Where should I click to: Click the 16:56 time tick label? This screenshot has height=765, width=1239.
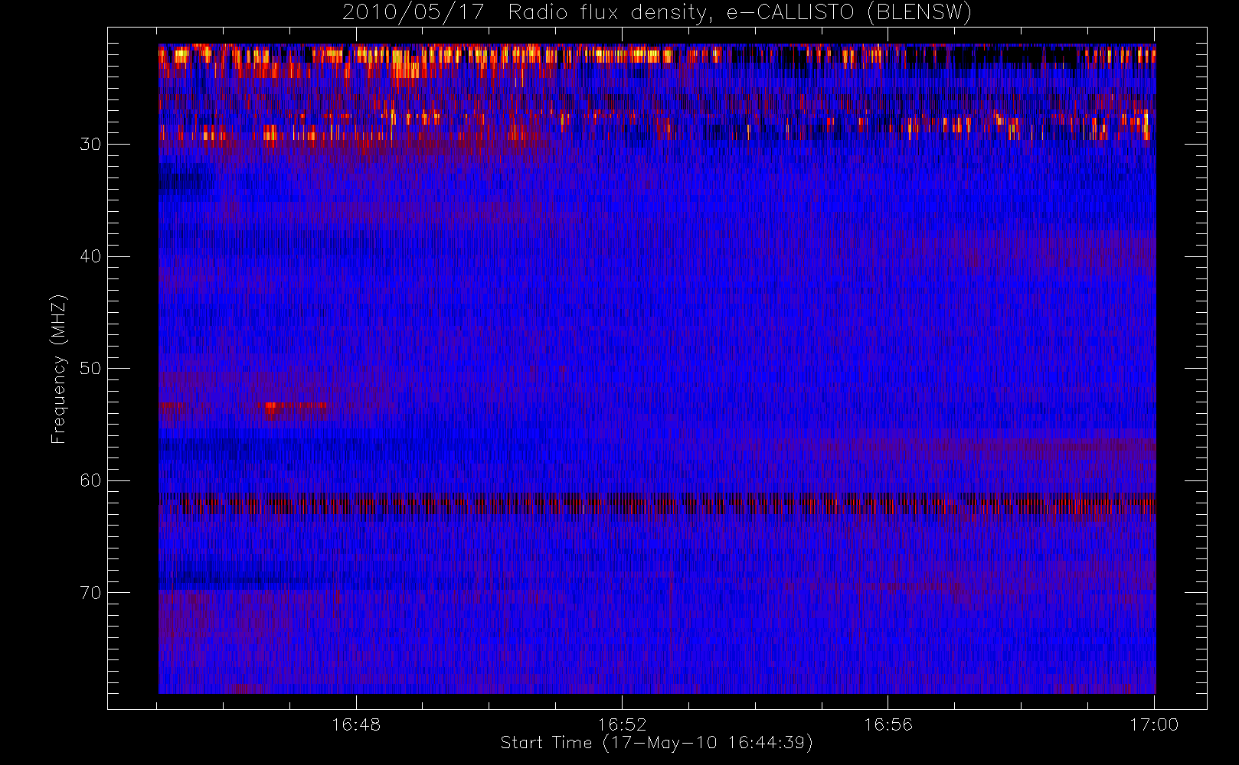point(888,724)
